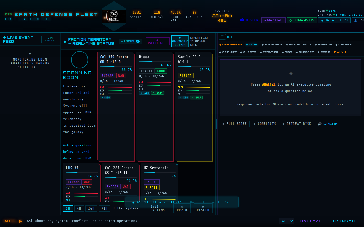Click the WAR state tag on LHS 35

pyautogui.click(x=87, y=182)
